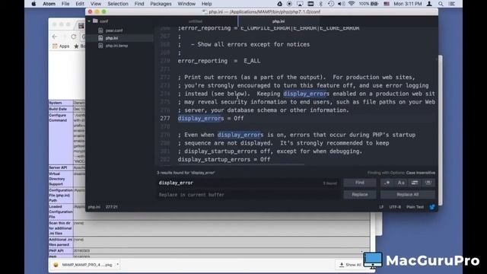This screenshot has width=487, height=274.
Task: Click the blue update icon in status bar
Action: [x=432, y=207]
